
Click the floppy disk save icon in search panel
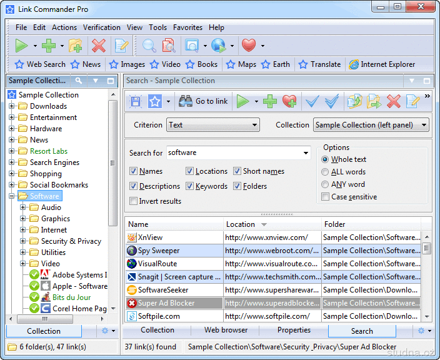(136, 101)
